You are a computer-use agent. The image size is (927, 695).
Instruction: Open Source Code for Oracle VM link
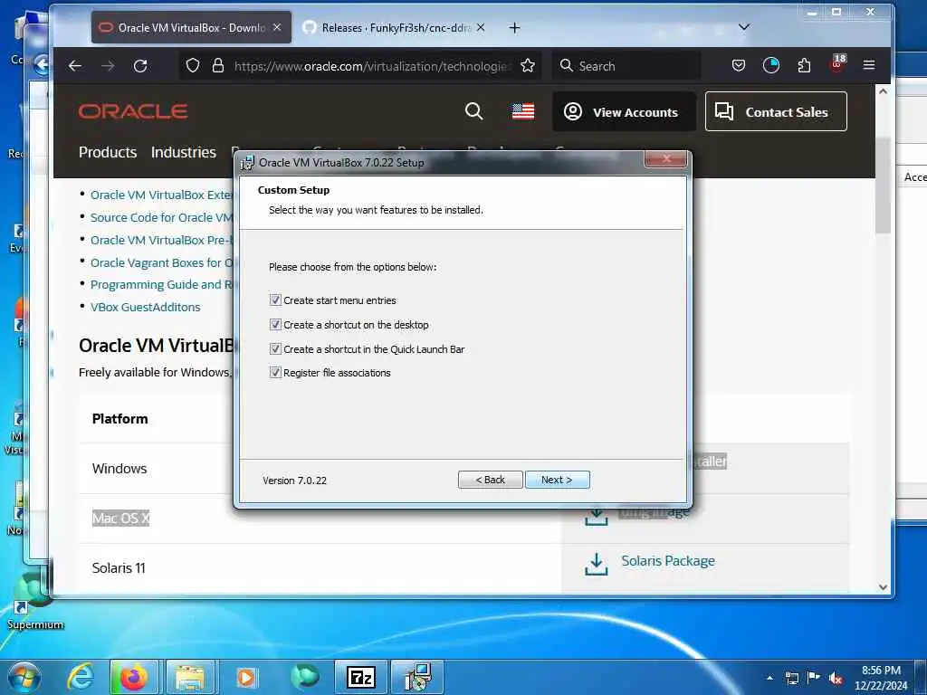click(161, 217)
